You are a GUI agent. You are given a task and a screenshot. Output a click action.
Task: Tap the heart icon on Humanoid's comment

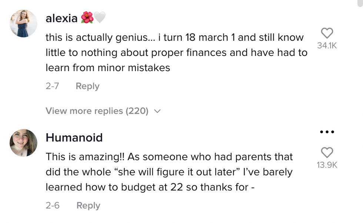(327, 152)
